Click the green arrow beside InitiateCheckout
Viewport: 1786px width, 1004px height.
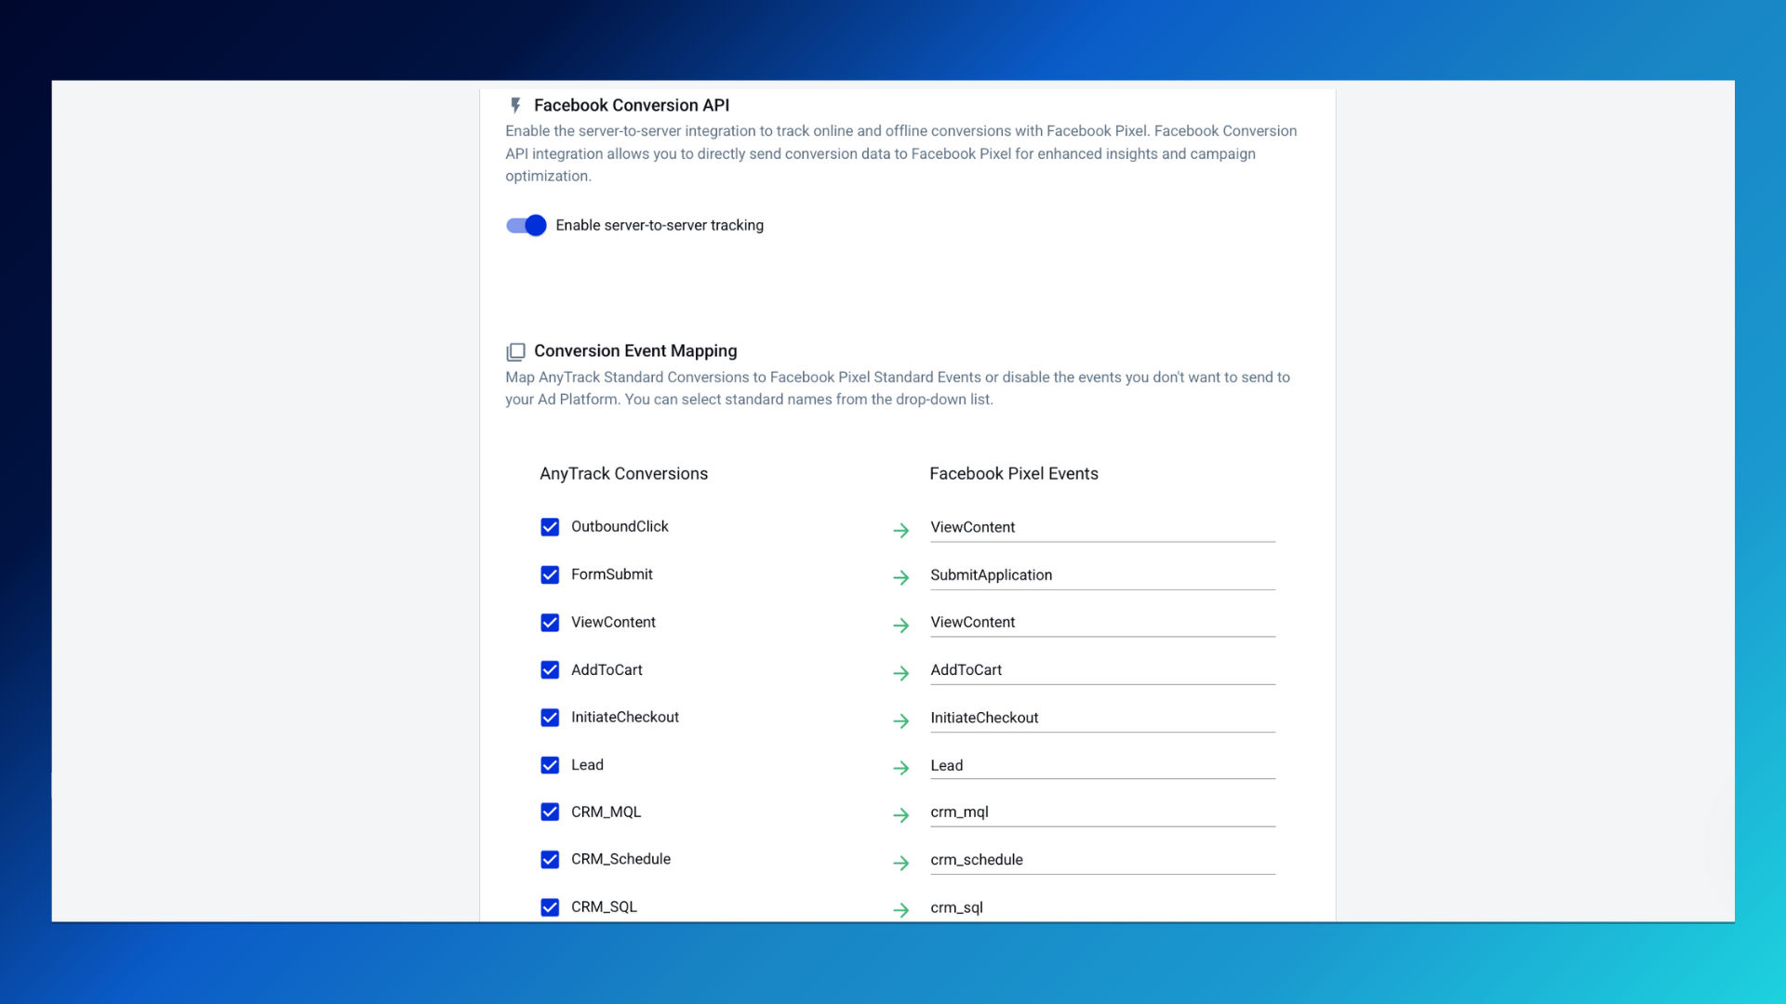900,720
